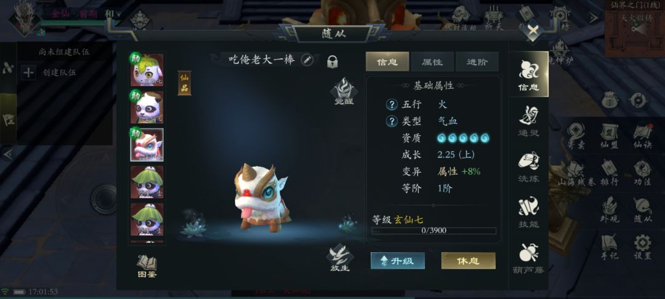Open the 葫芦藤 gourd vine icon
Screen dimensions: 665x299
pos(528,258)
